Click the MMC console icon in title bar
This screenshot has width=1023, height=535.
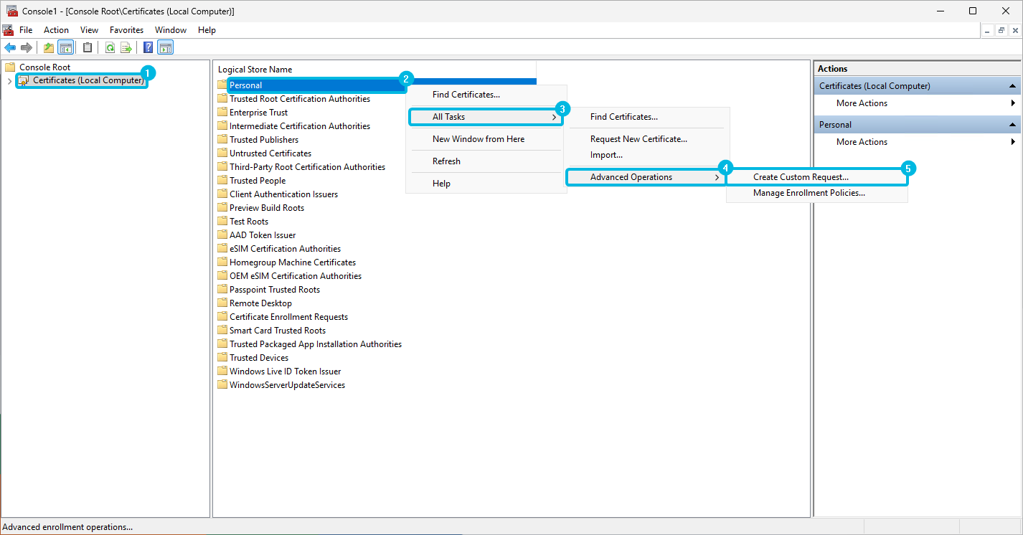[x=11, y=11]
